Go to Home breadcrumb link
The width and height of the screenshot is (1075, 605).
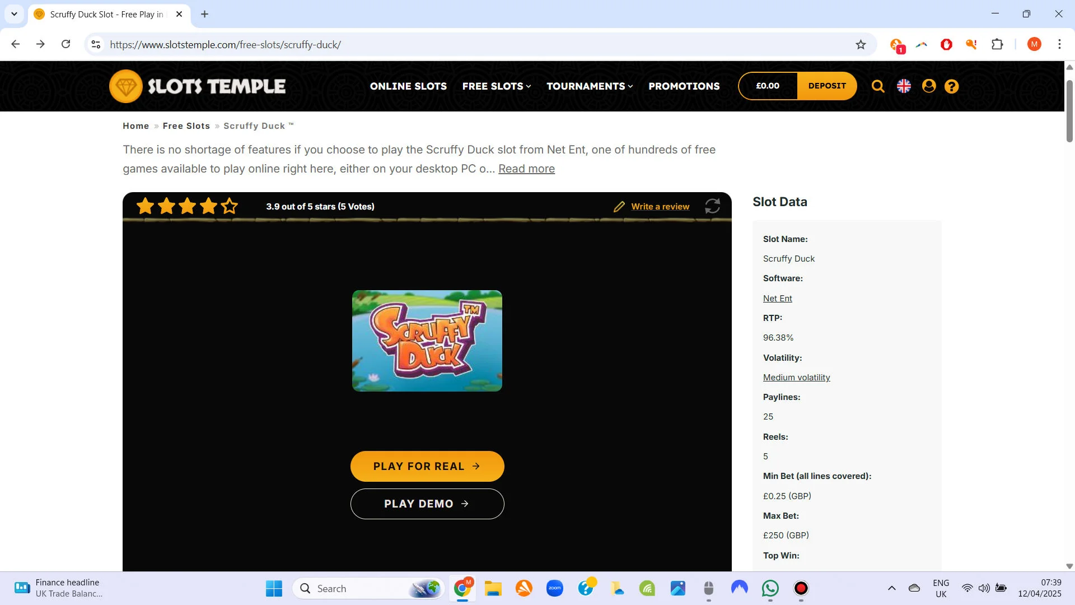click(x=136, y=126)
